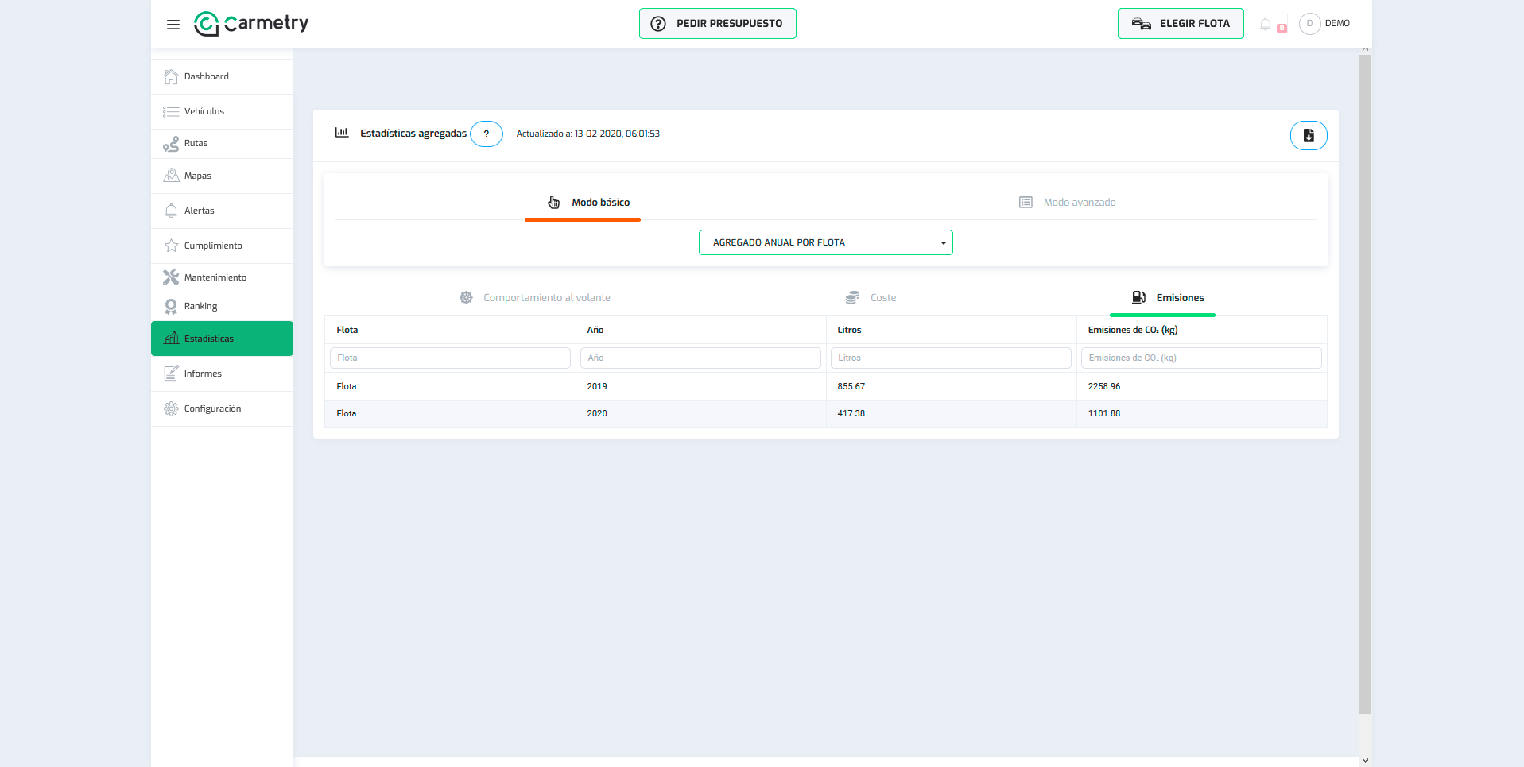Click the Litros filter input field
Viewport: 1524px width, 767px height.
pyautogui.click(x=951, y=358)
